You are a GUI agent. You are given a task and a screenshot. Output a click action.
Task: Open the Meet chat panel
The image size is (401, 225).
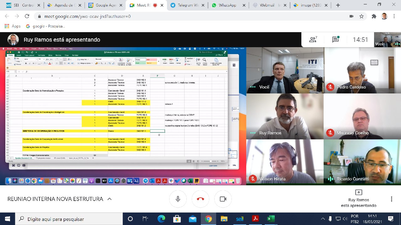click(336, 40)
